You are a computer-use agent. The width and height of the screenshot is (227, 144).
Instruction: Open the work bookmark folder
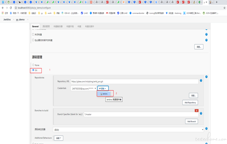tap(48, 13)
